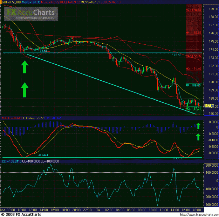Viewport: 219px width, 217px height.
Task: Click the MOVS=167.81 readout
Action: (x=90, y=2)
